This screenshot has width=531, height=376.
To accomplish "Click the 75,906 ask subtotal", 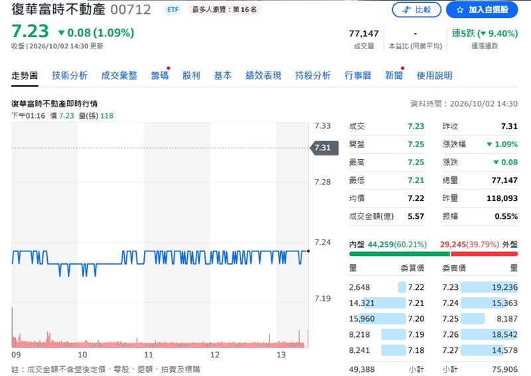I will (x=504, y=369).
